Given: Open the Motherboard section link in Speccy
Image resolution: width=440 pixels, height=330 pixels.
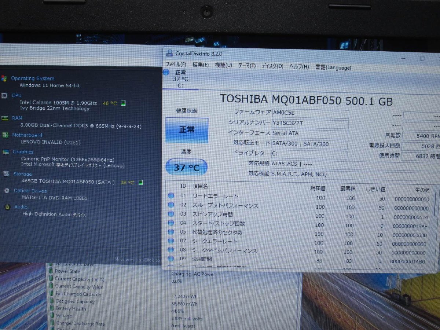Looking at the screenshot, I should (27, 135).
